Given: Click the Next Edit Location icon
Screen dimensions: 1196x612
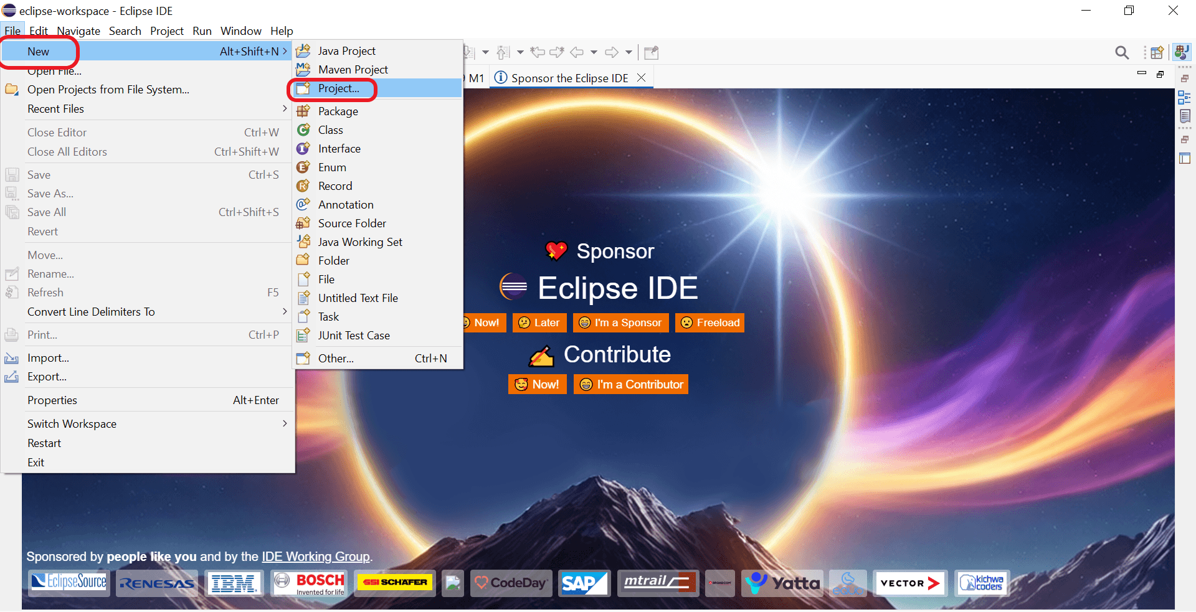Looking at the screenshot, I should (x=557, y=53).
